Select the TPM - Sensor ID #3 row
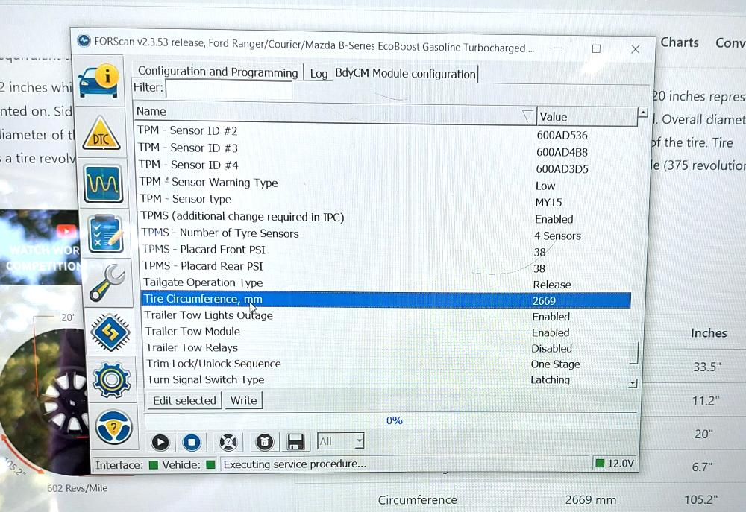746x512 pixels. [x=383, y=149]
